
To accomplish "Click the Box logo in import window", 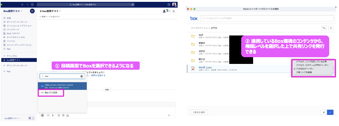I will click(194, 18).
